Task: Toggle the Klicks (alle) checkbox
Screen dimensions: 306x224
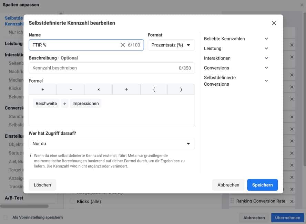Action: point(72,201)
